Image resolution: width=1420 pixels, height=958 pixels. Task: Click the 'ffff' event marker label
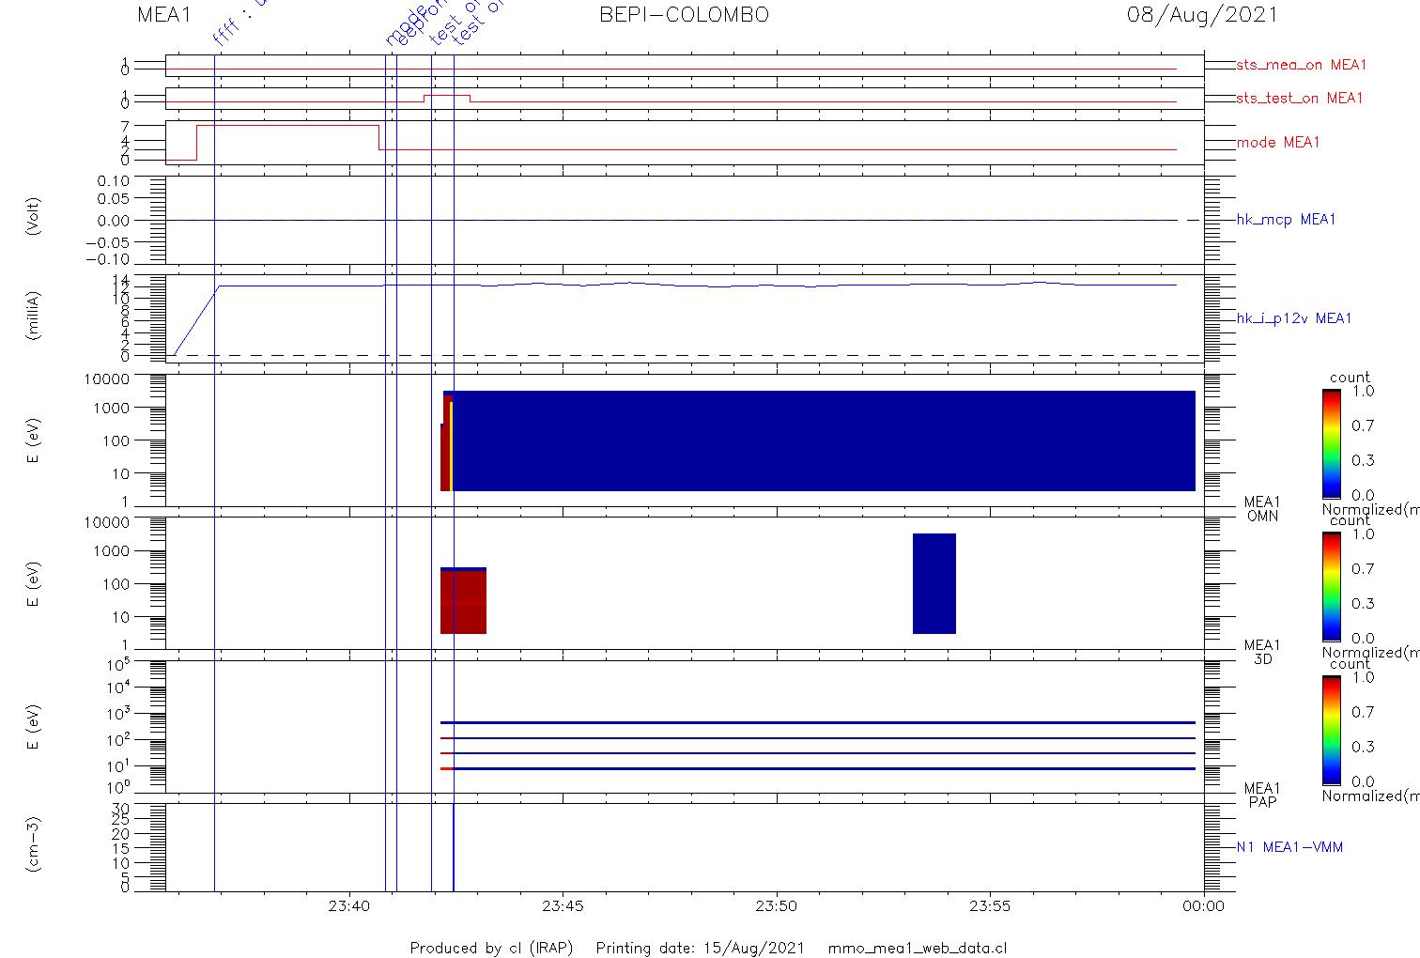(225, 31)
